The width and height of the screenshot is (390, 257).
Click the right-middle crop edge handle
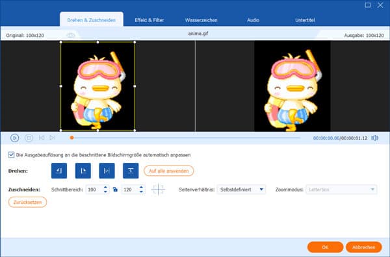pos(135,86)
